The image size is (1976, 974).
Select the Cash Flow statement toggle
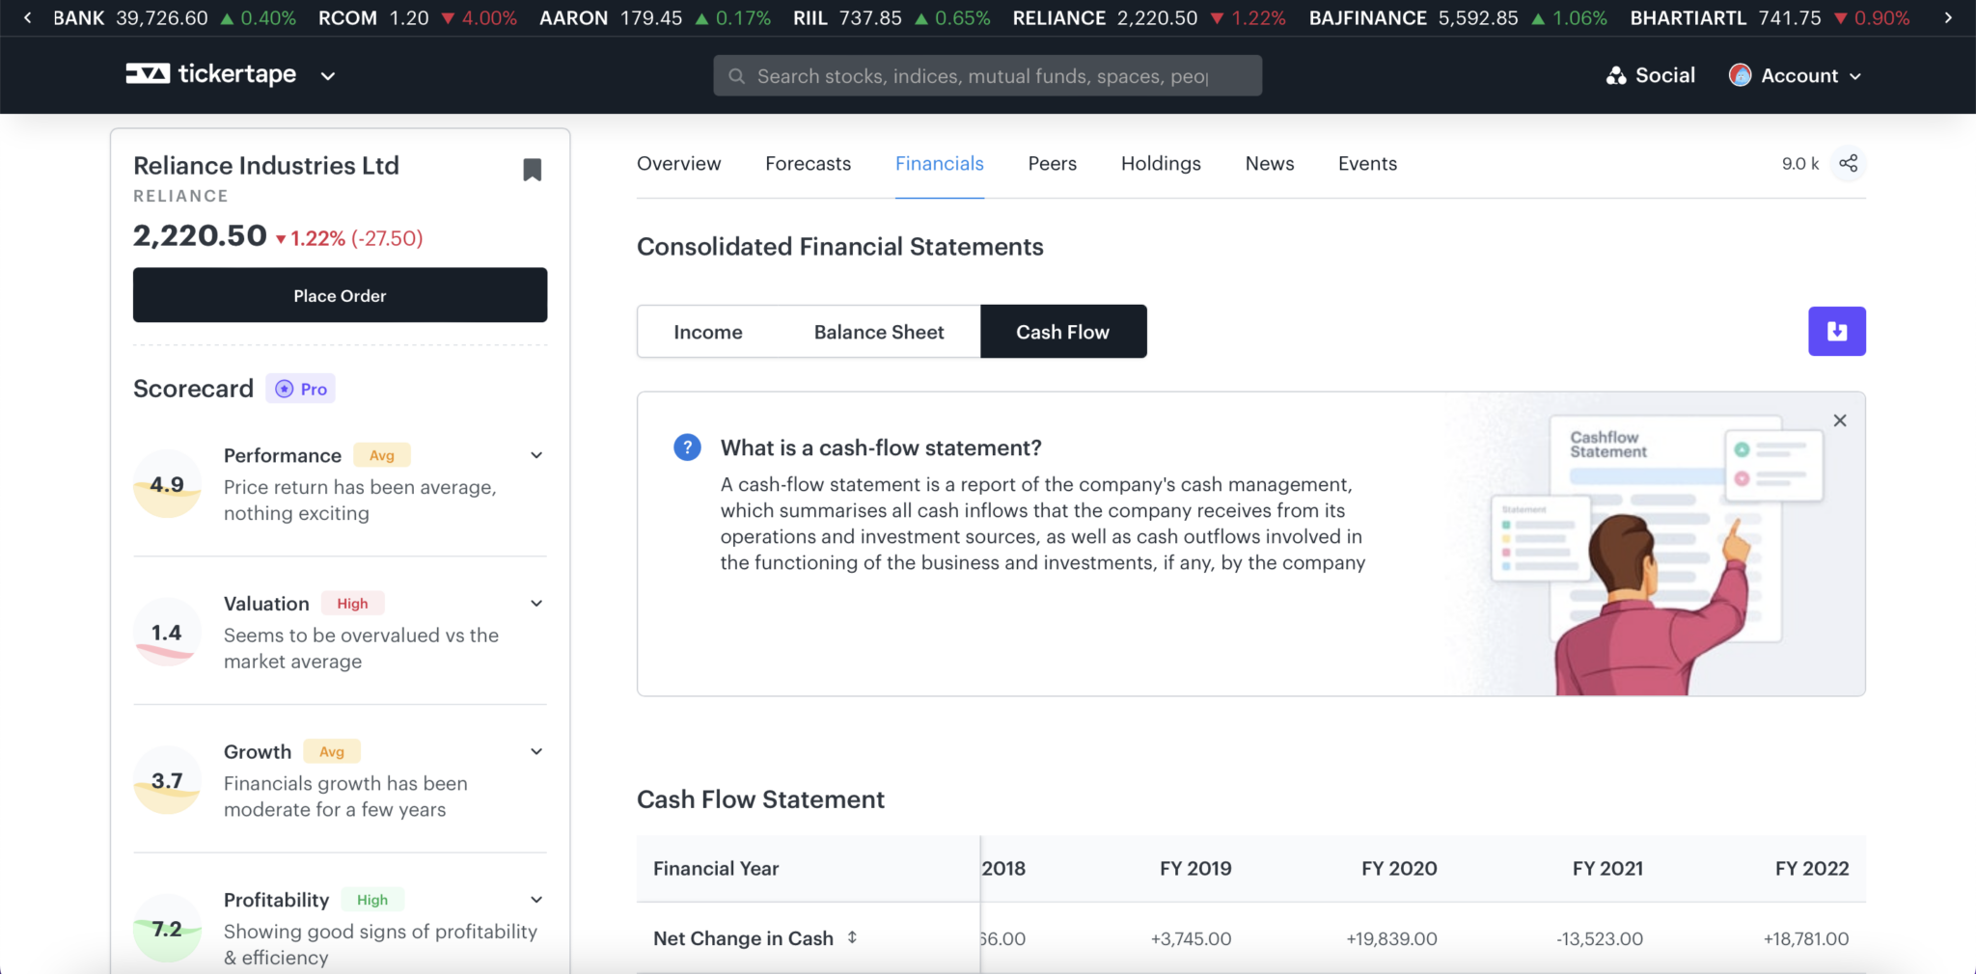[1062, 332]
